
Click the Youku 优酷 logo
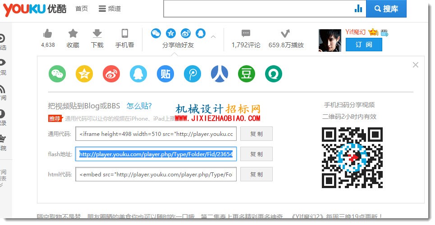[35, 9]
